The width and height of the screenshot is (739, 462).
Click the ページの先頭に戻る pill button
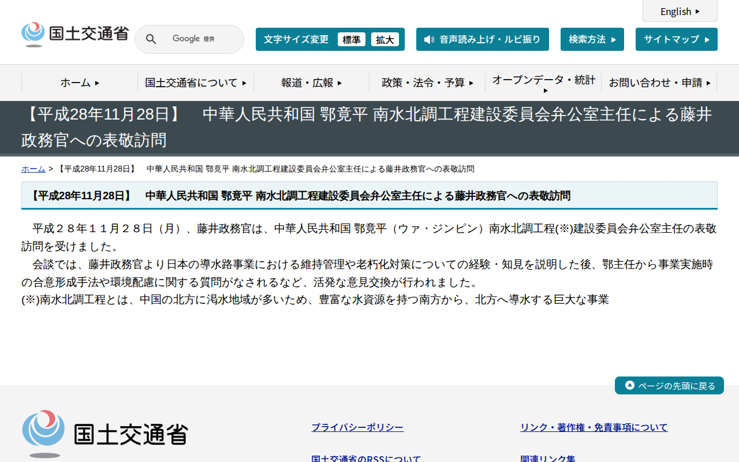[x=669, y=385]
